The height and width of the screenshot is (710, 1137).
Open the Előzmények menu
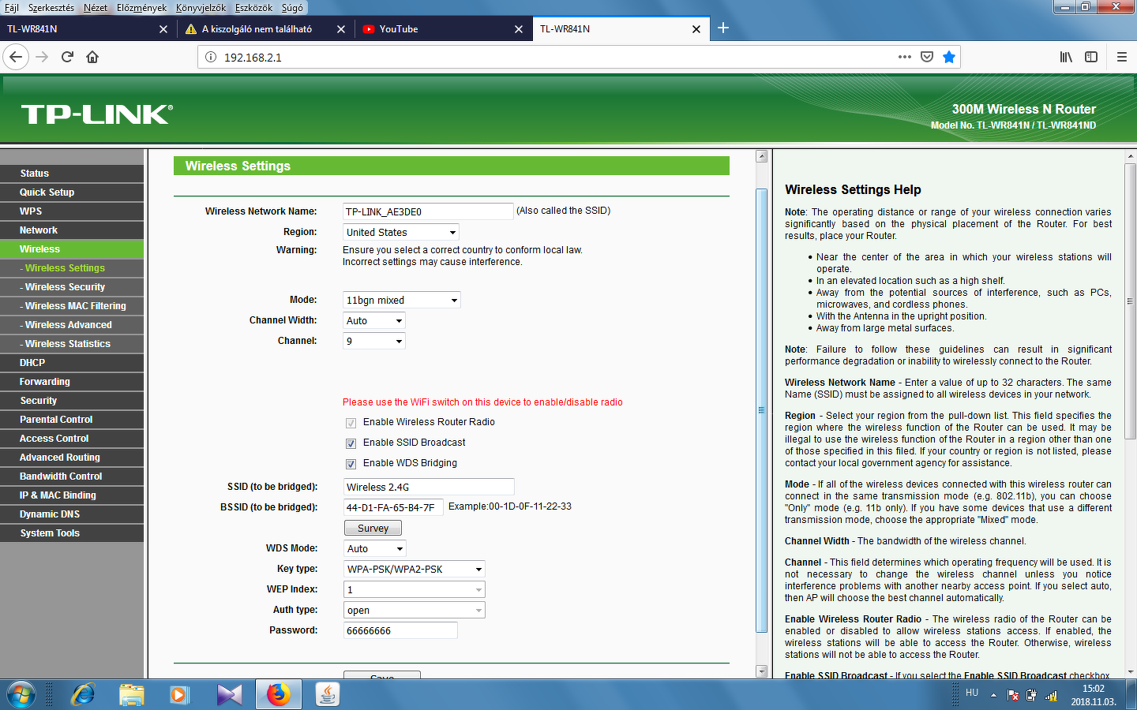[x=142, y=8]
